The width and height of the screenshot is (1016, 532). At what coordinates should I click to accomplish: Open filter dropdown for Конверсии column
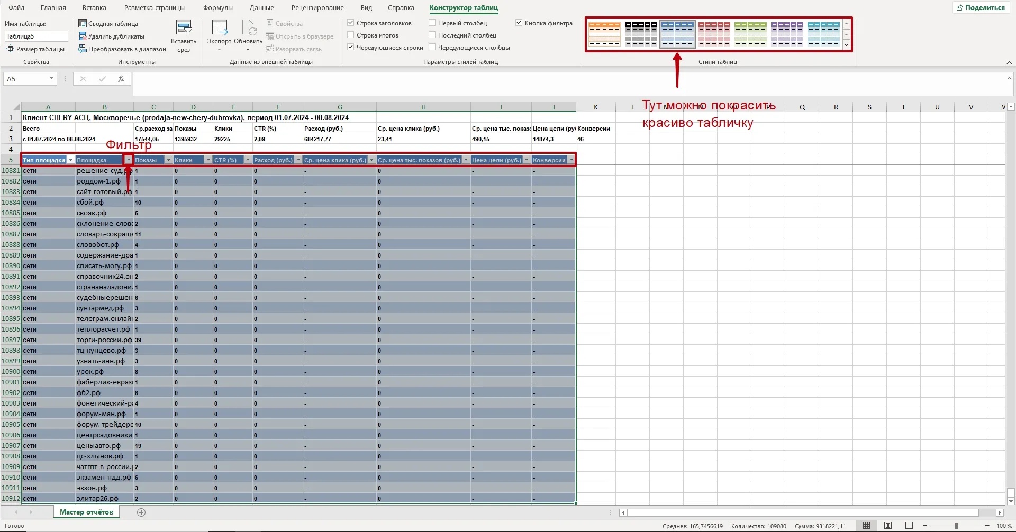point(571,160)
